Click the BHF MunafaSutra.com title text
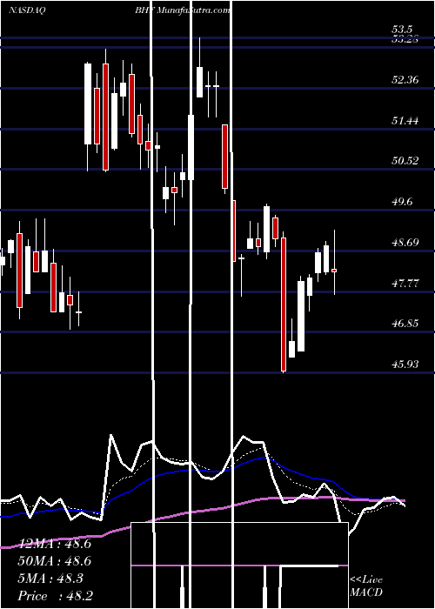 coord(183,10)
